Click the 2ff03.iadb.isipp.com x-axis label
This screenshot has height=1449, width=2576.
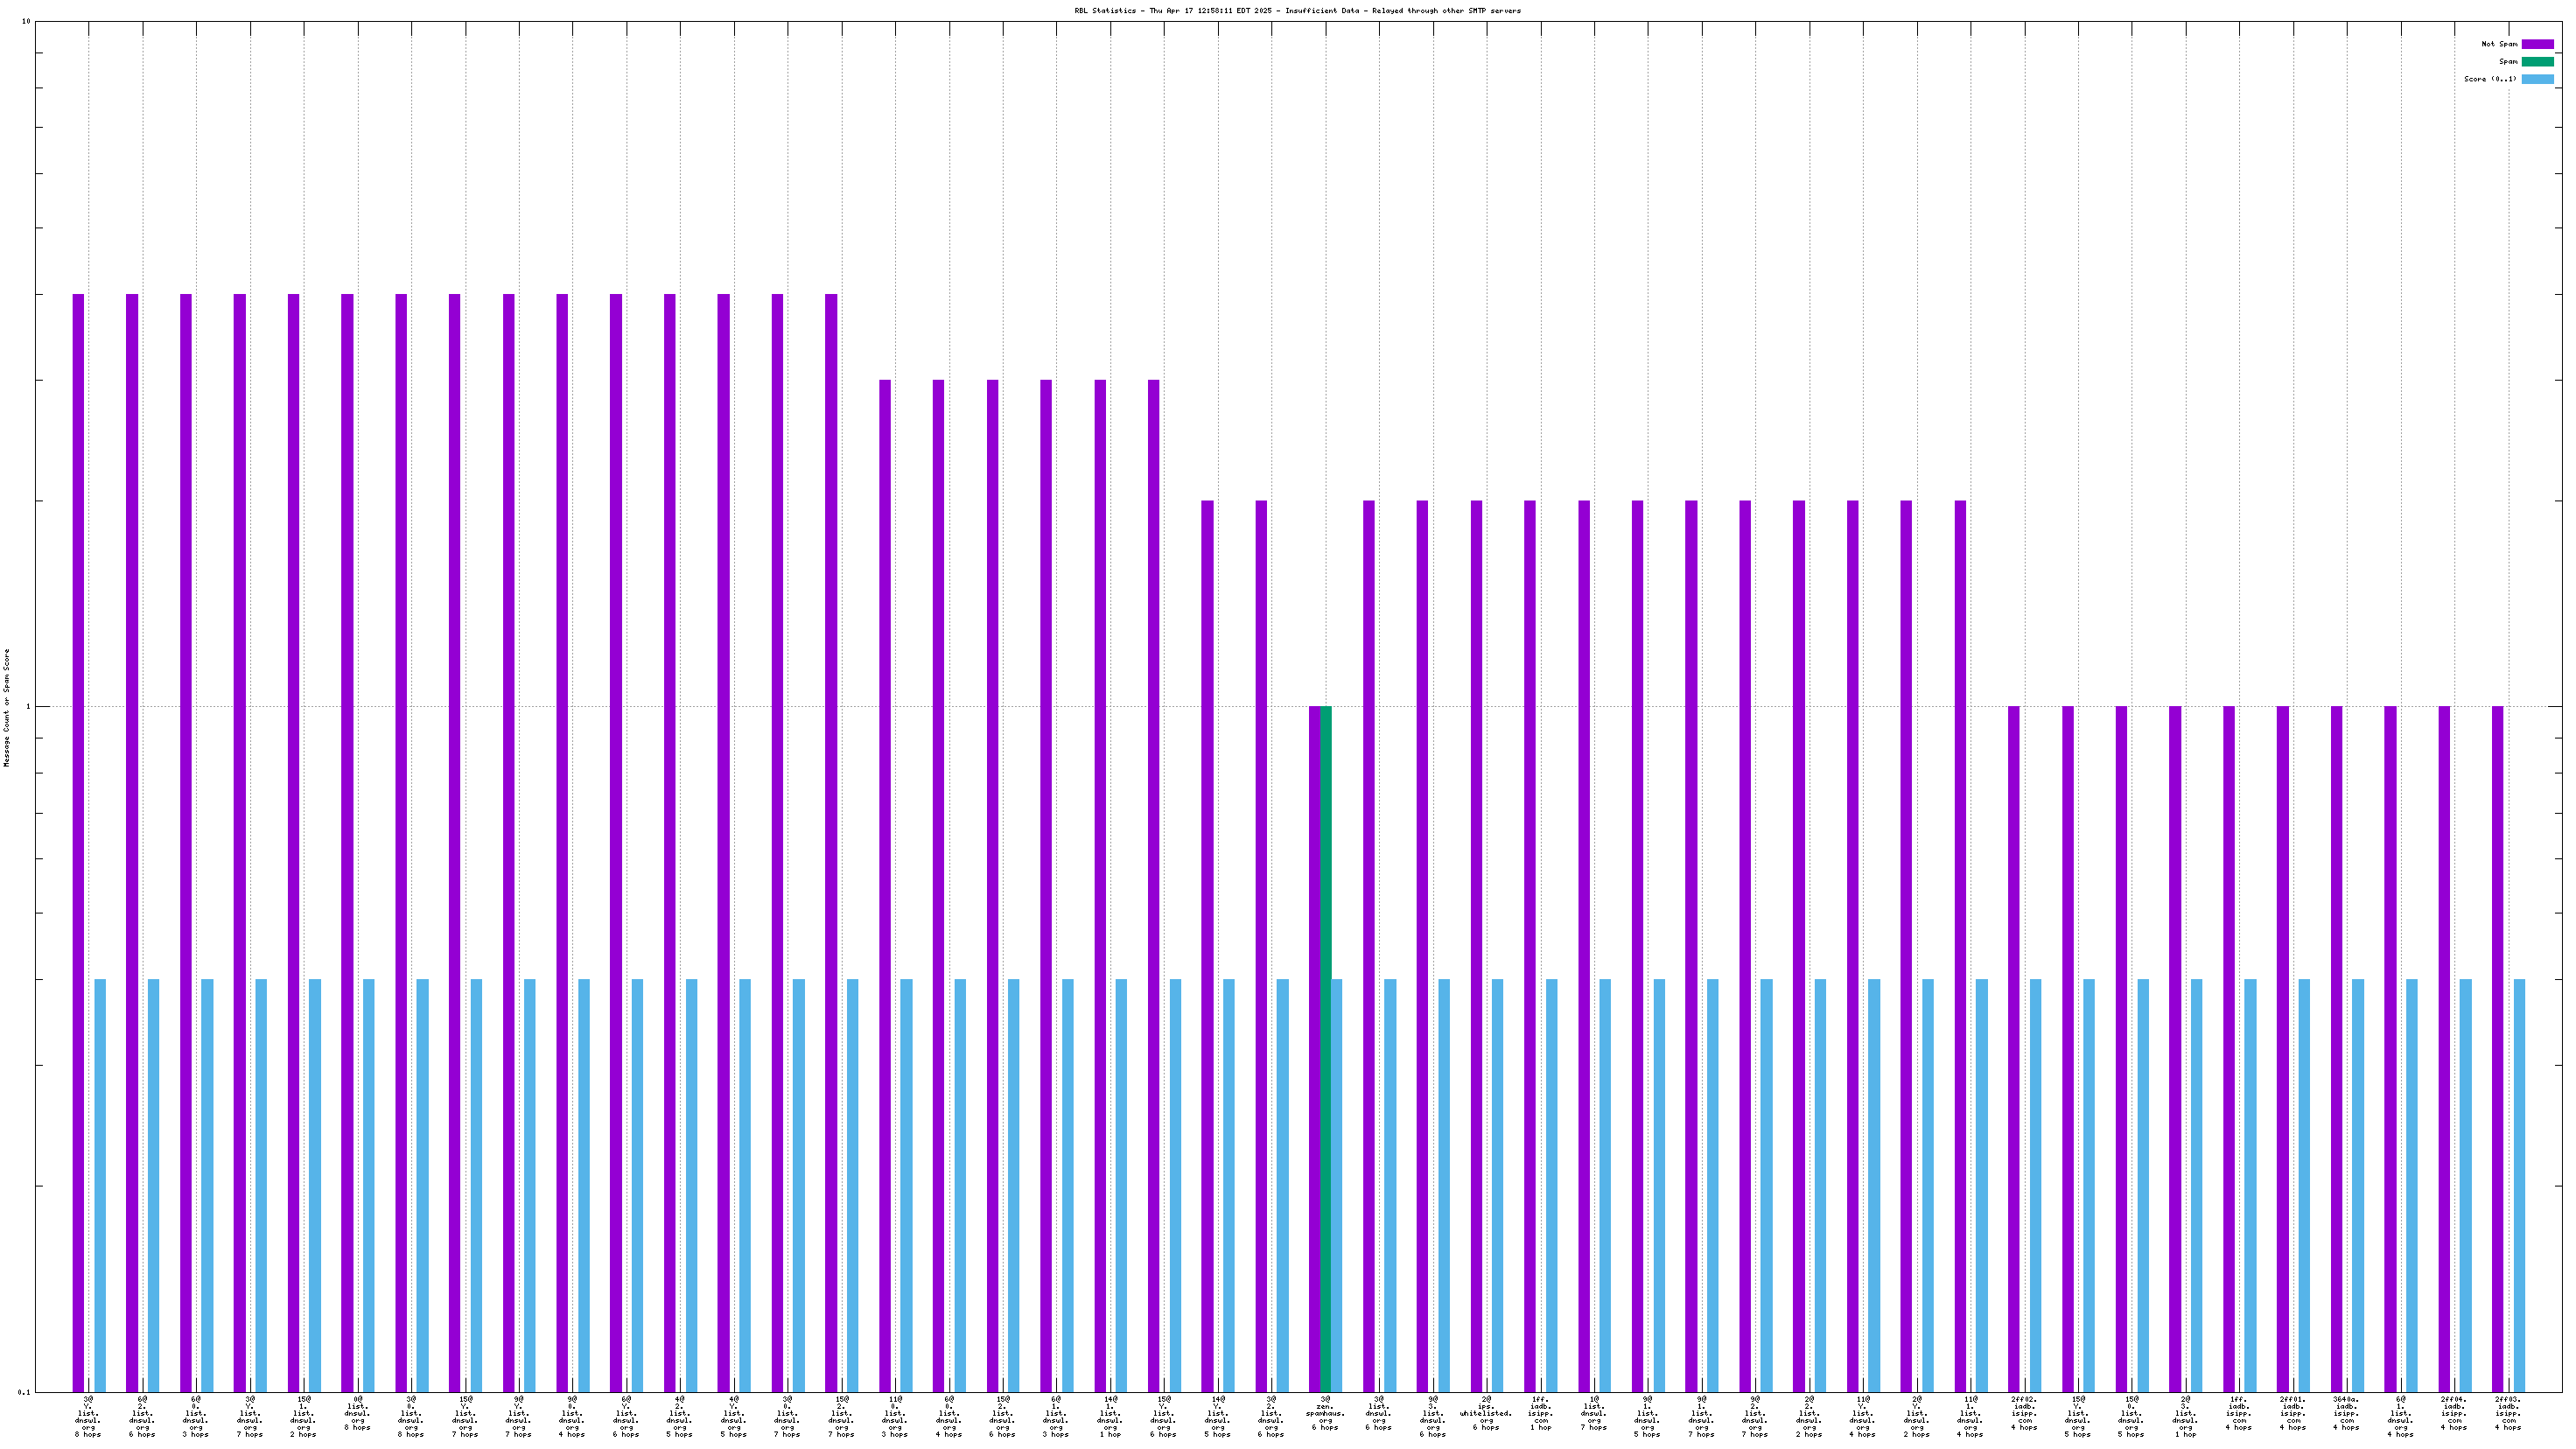click(x=2507, y=1416)
